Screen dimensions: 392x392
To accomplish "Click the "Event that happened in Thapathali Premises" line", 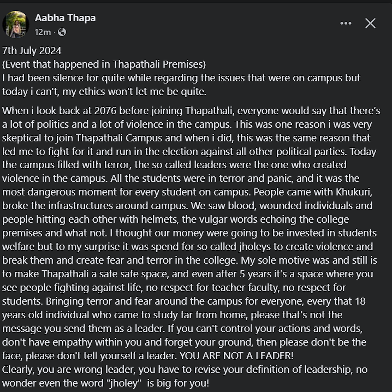I will [104, 64].
